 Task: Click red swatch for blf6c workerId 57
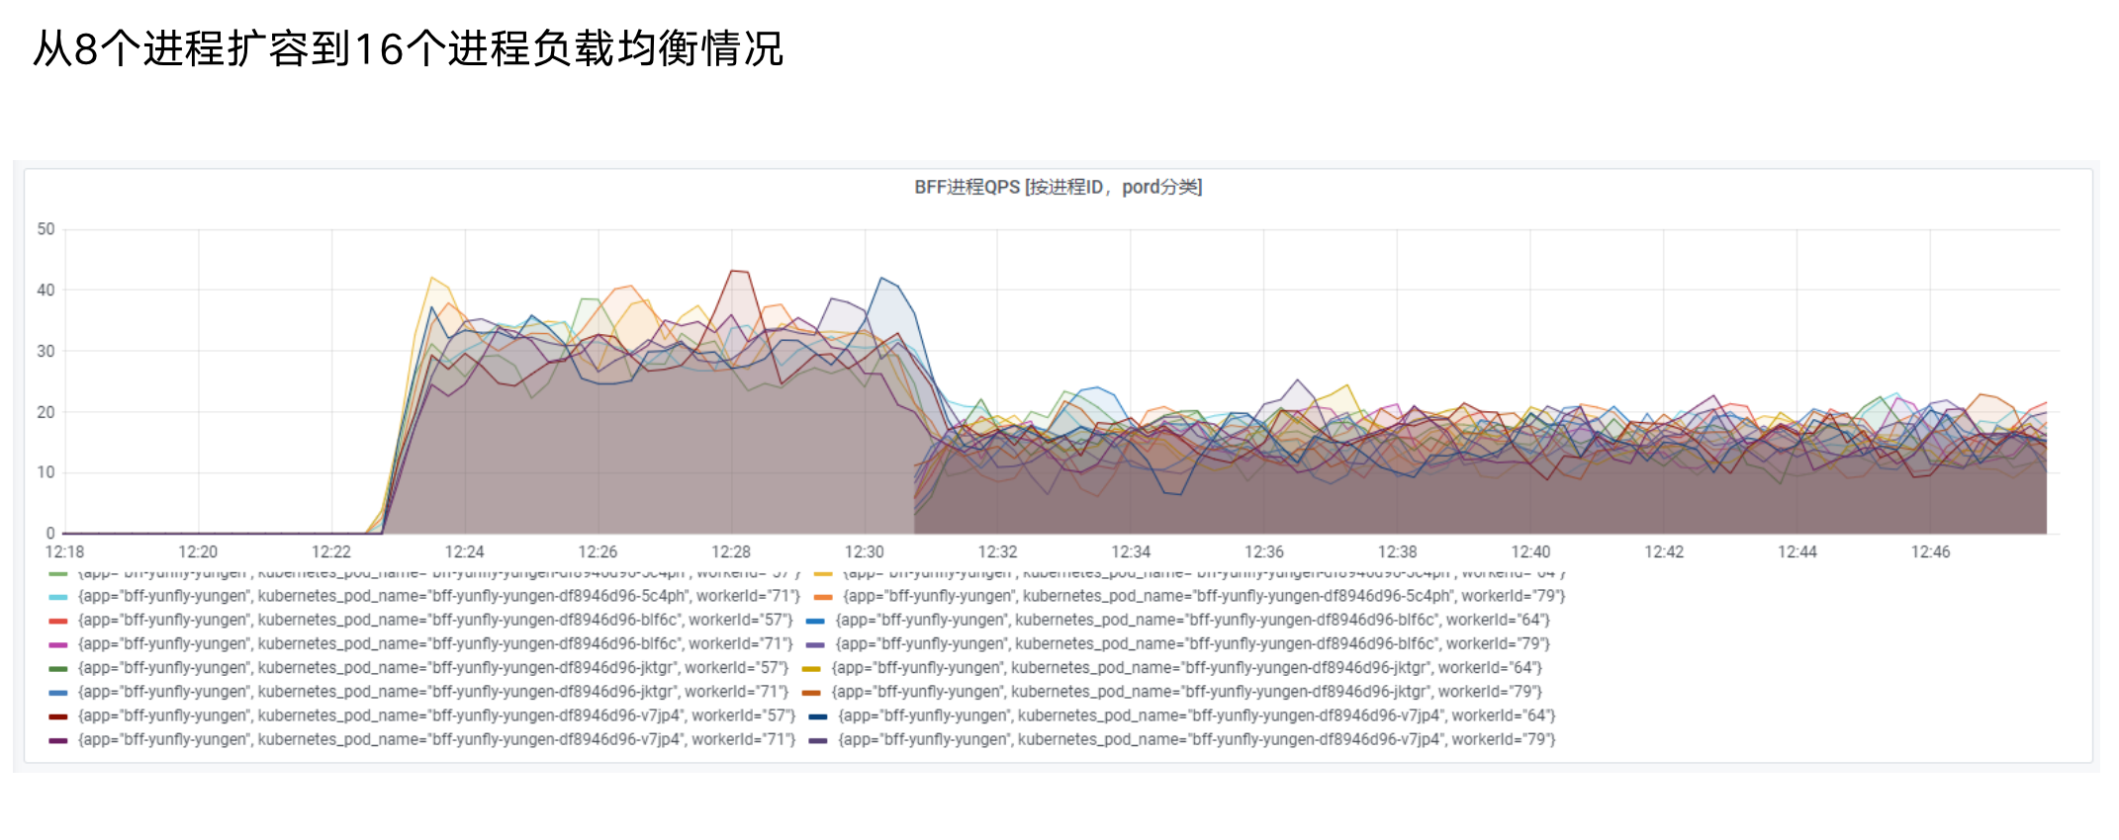point(58,621)
